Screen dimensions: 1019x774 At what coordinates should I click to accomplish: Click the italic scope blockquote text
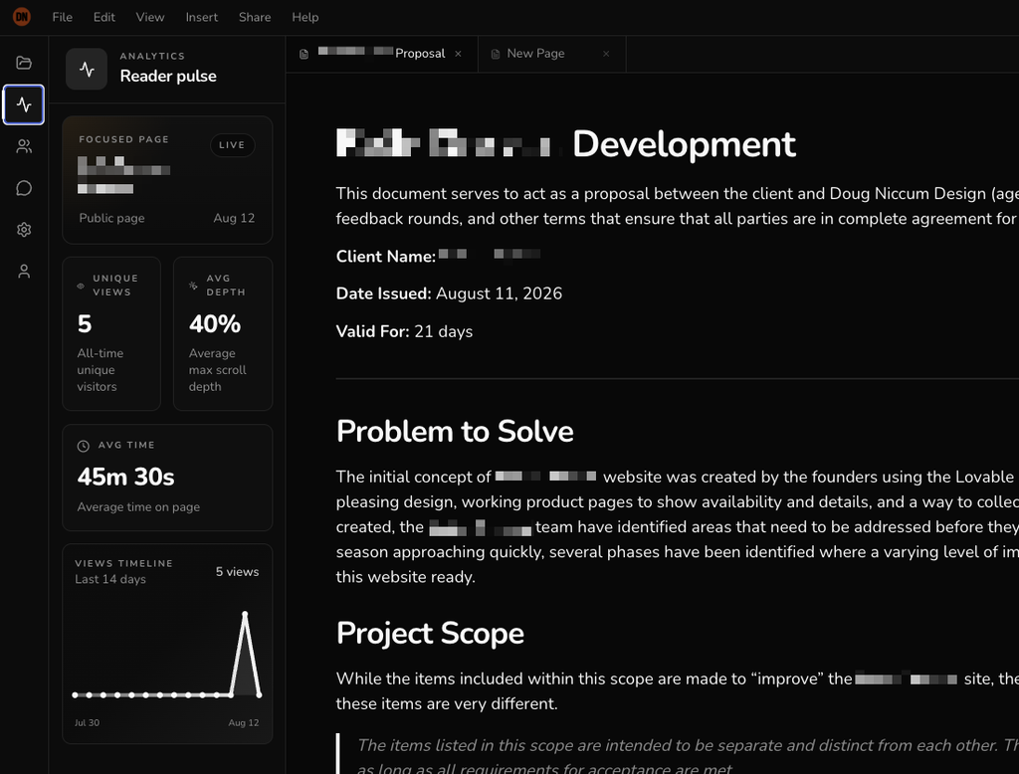(x=688, y=756)
